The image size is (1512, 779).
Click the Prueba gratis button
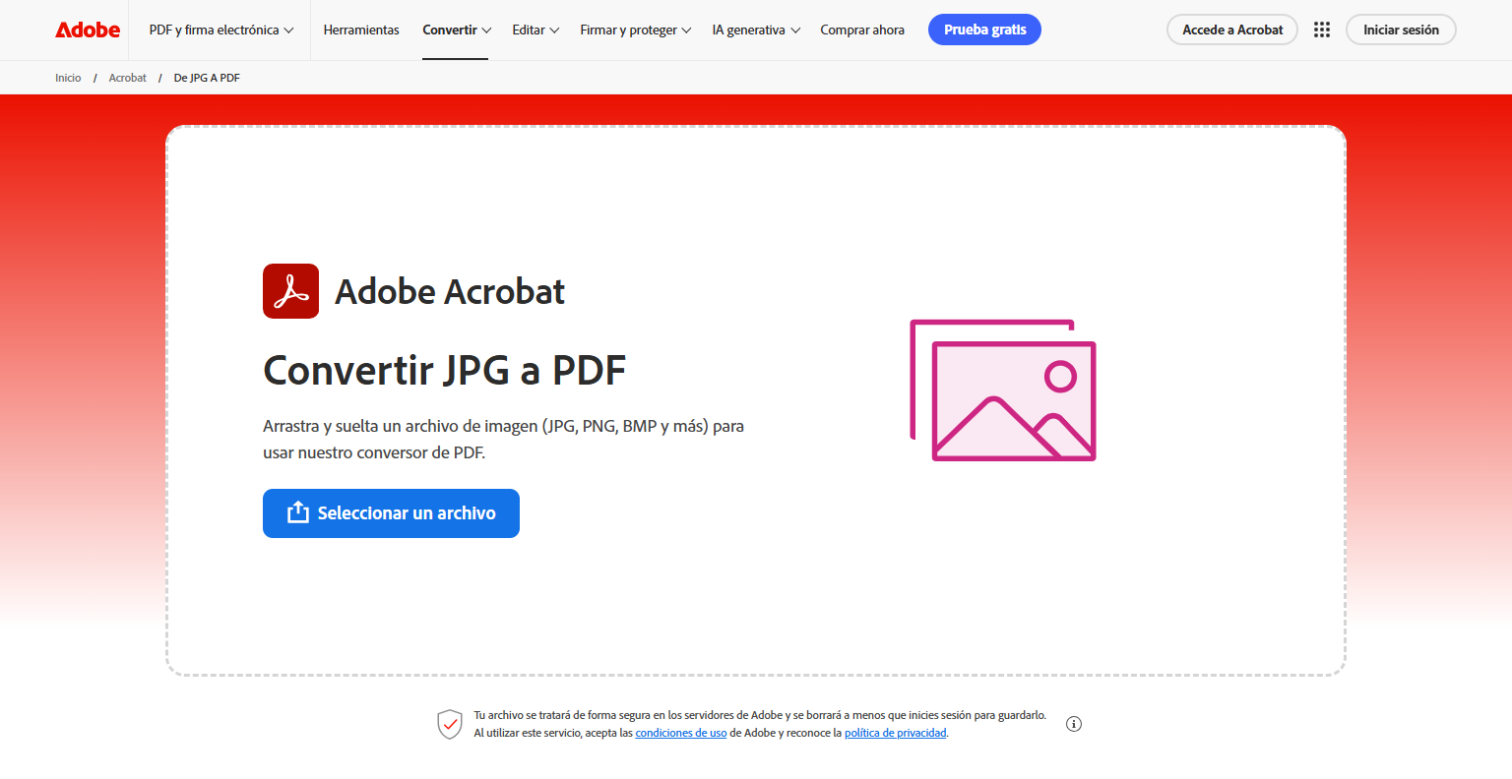984,30
